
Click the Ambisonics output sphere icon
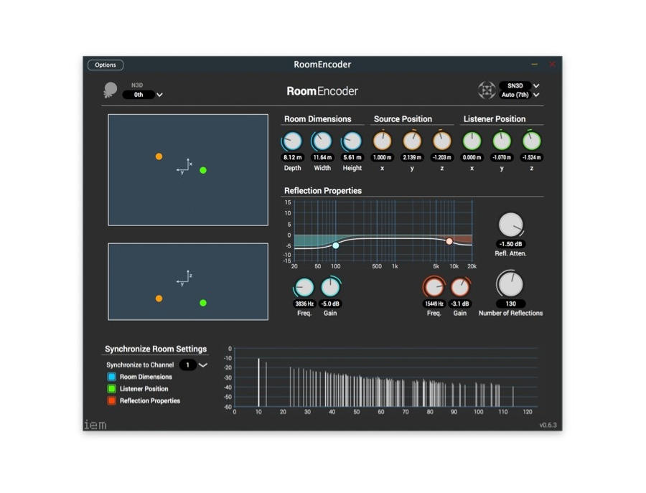[x=487, y=90]
